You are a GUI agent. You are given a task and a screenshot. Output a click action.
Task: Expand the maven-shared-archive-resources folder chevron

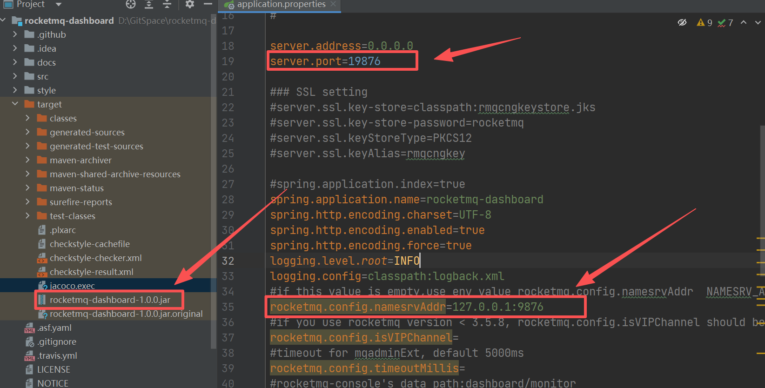27,174
